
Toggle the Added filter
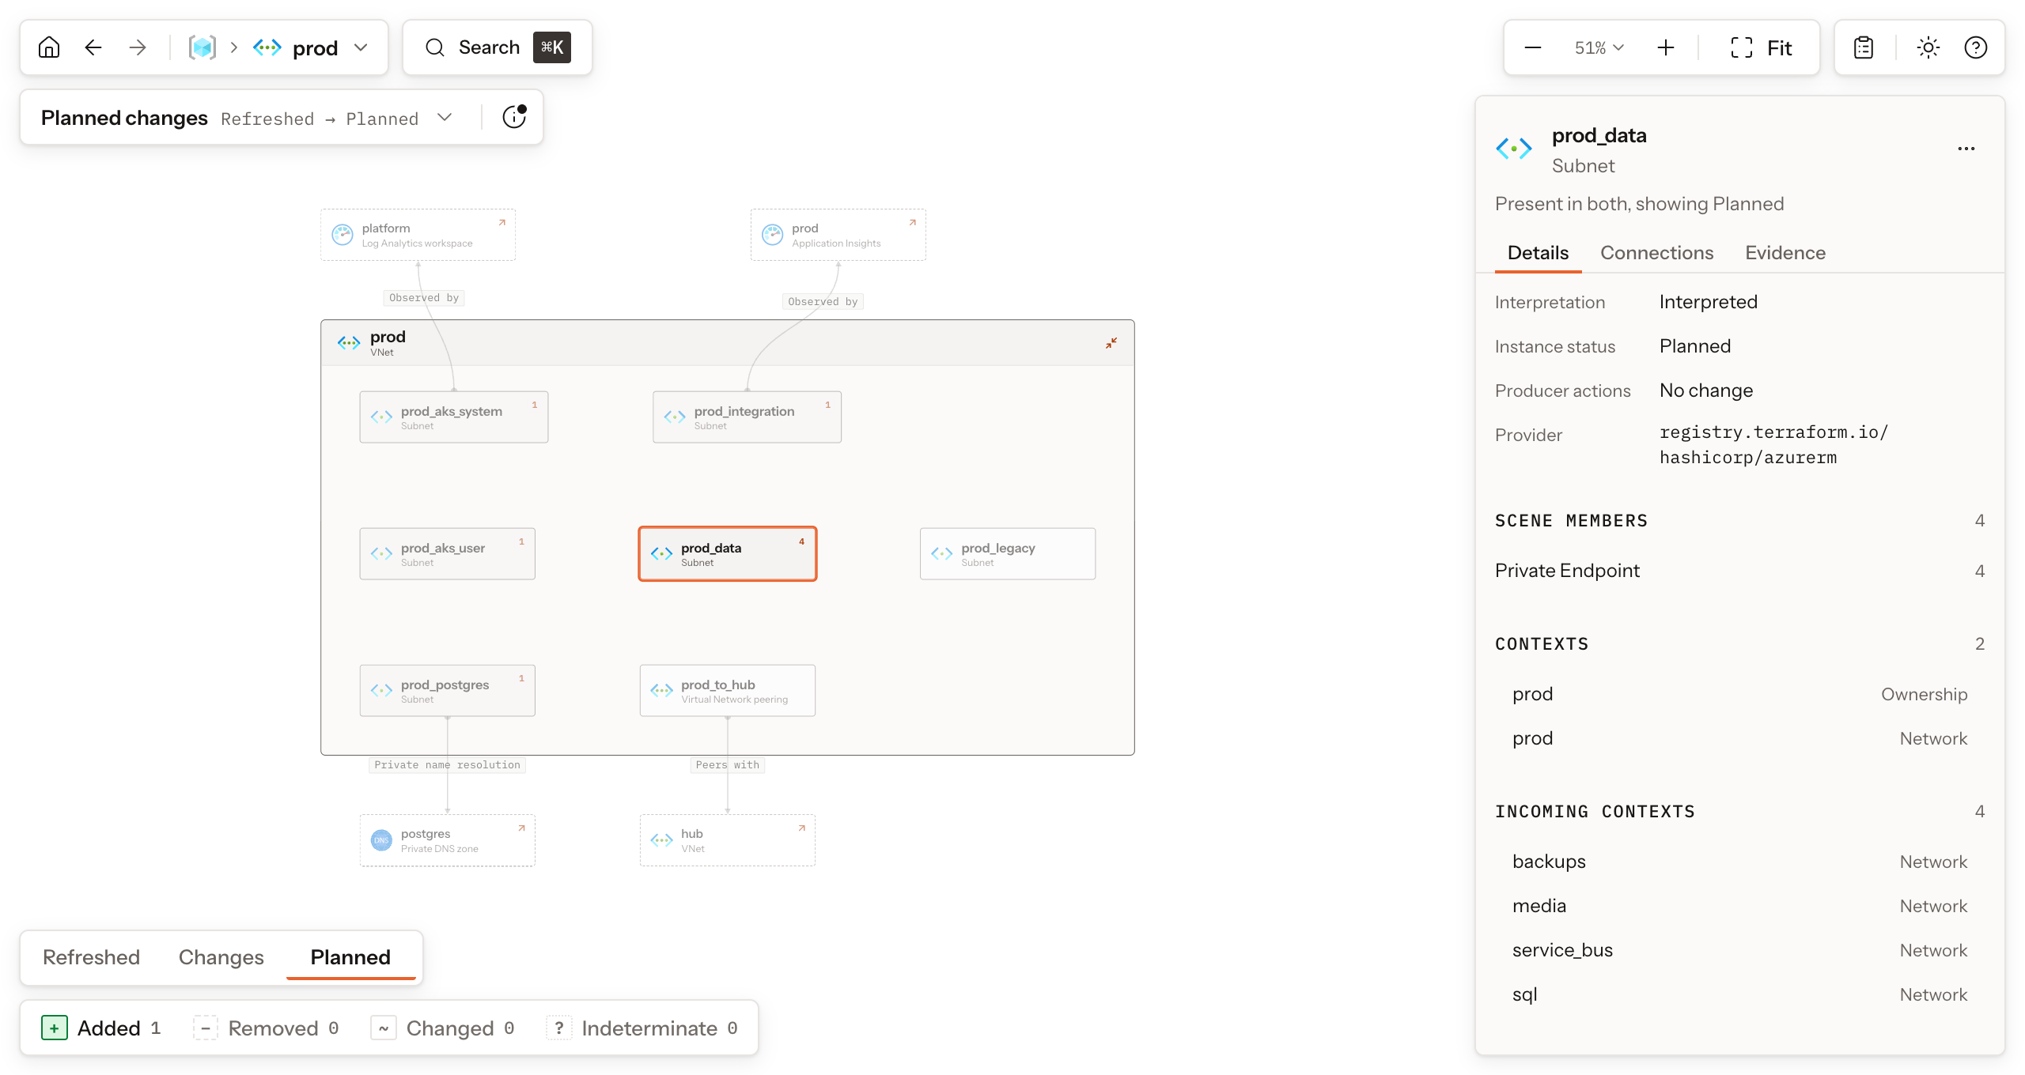coord(100,1028)
